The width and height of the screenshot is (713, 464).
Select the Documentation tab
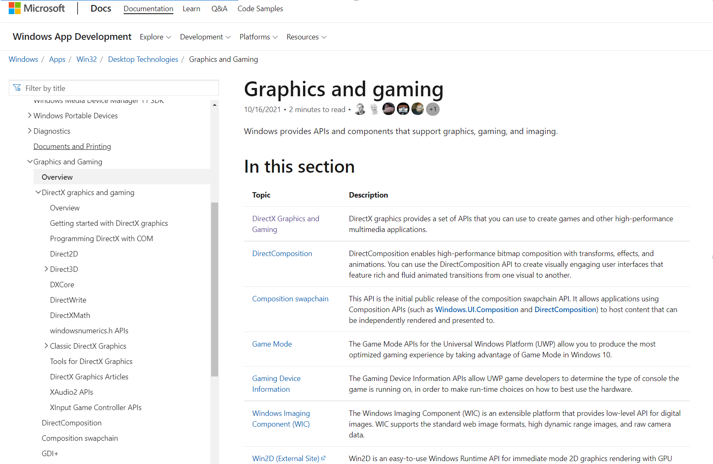[x=148, y=9]
